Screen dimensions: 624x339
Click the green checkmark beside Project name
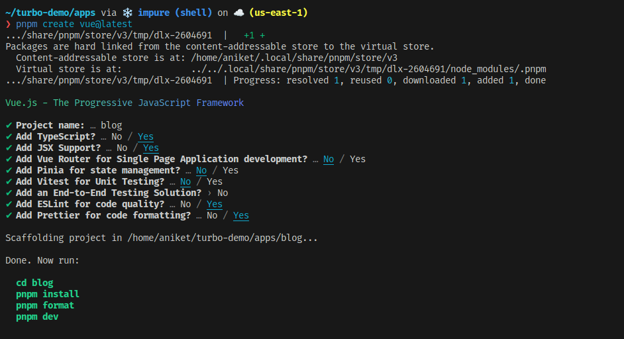click(x=8, y=125)
